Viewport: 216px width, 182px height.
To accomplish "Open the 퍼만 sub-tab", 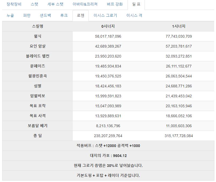I will point(27,15).
